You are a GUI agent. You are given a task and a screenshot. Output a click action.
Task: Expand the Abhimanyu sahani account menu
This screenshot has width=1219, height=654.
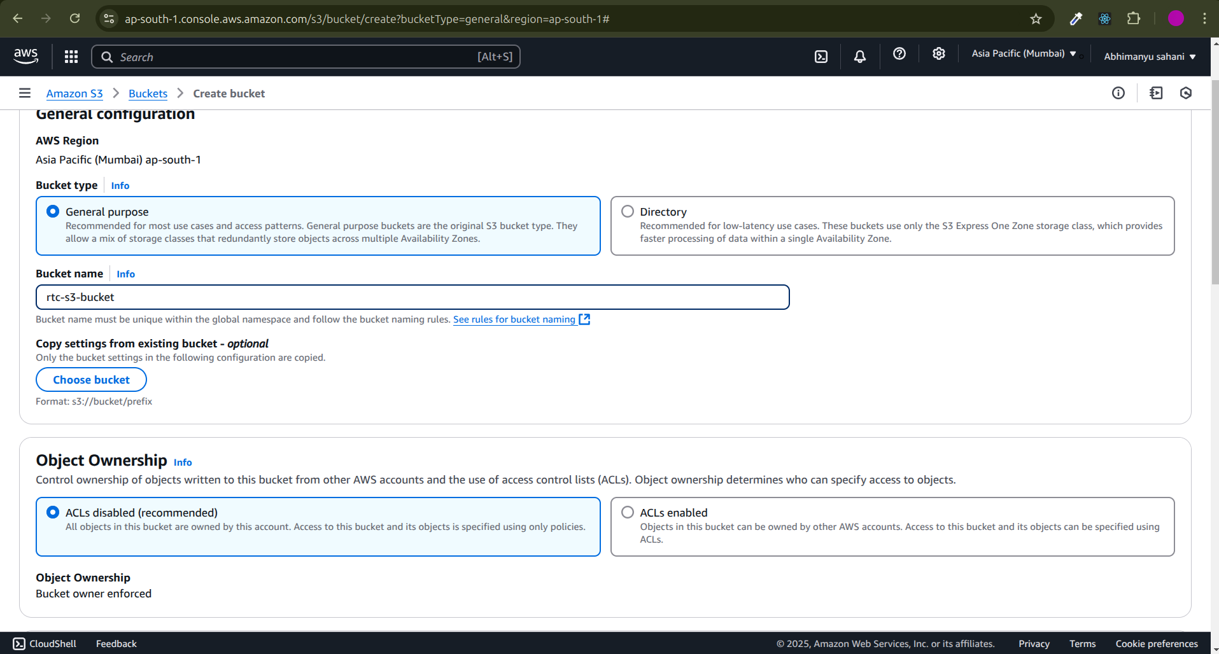click(1150, 57)
